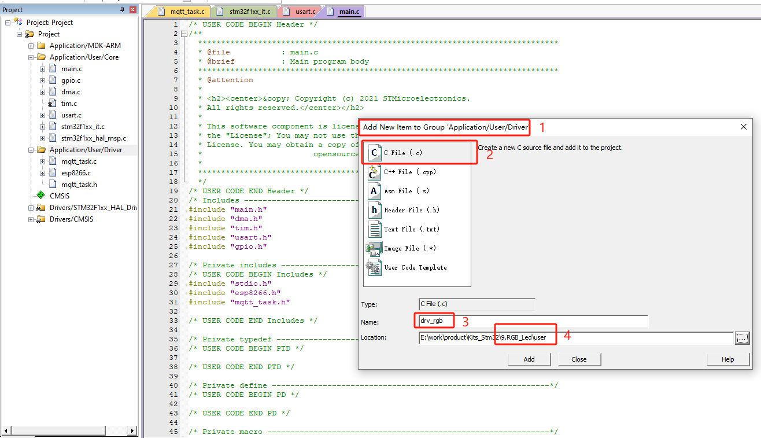Select the esp8266.c file icon
This screenshot has height=438, width=761.
pyautogui.click(x=53, y=173)
